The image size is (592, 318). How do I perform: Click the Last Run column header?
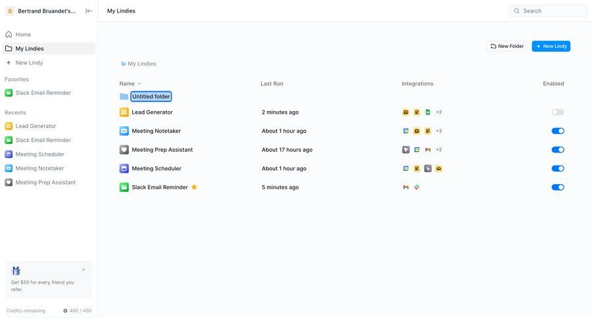(x=272, y=83)
